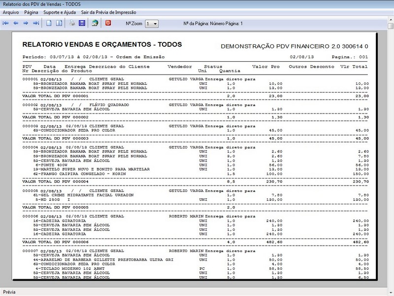Image resolution: width=394 pixels, height=296 pixels.
Task: Click the VALOR TOTAL DO PDV 000004 row
Action: pyautogui.click(x=55, y=182)
